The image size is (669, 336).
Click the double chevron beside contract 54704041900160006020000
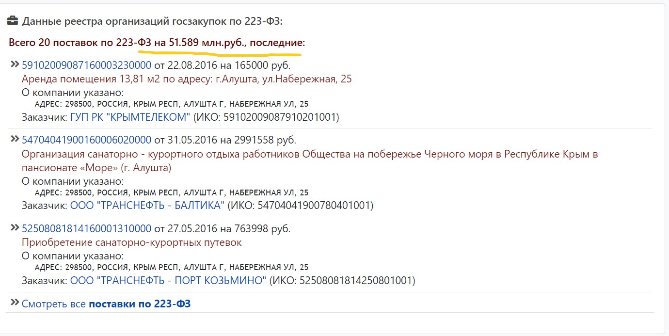[x=15, y=139]
